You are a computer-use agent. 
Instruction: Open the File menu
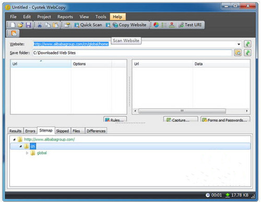pos(13,17)
